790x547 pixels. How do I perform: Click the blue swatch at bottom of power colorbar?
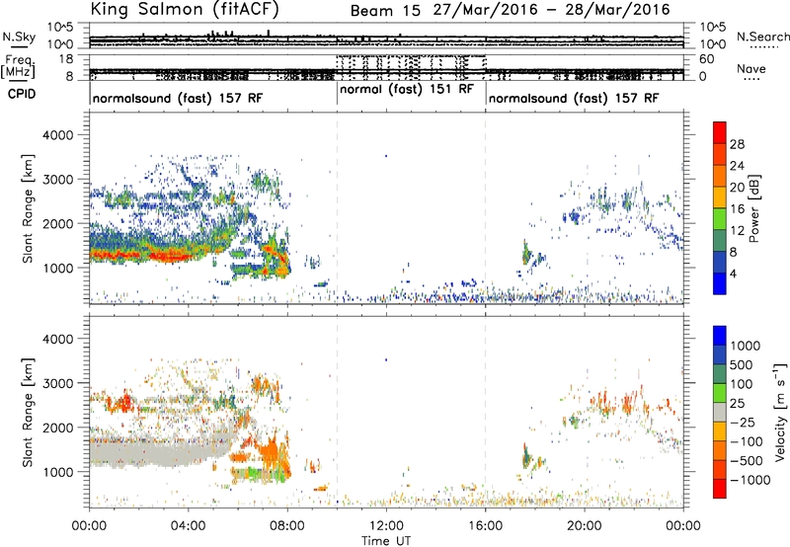(720, 284)
